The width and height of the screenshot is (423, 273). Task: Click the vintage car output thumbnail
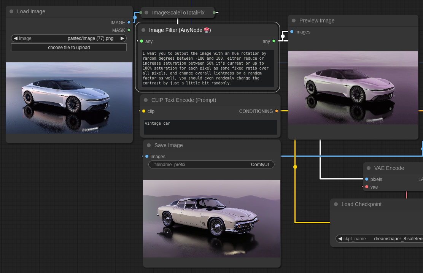[211, 219]
